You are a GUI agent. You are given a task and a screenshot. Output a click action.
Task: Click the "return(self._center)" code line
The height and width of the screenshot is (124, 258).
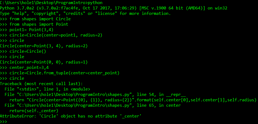click(34, 111)
